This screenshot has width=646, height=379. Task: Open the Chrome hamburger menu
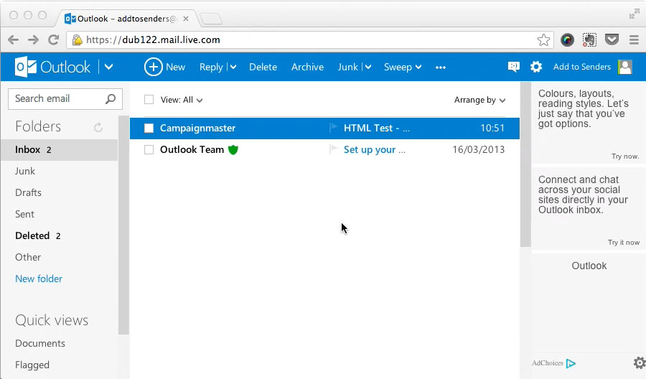click(x=634, y=40)
